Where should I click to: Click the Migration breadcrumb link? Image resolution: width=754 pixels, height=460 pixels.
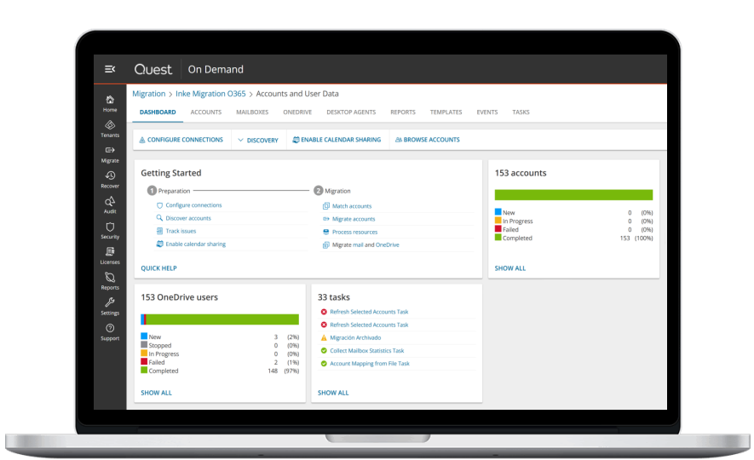point(148,94)
